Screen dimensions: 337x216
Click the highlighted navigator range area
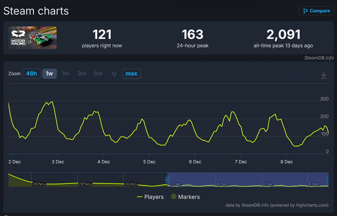click(248, 180)
